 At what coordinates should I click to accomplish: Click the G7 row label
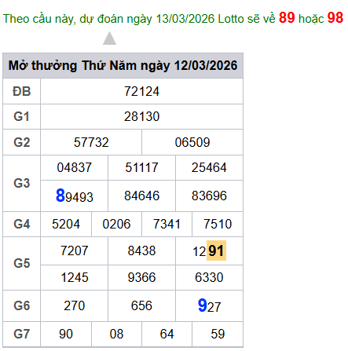22,334
